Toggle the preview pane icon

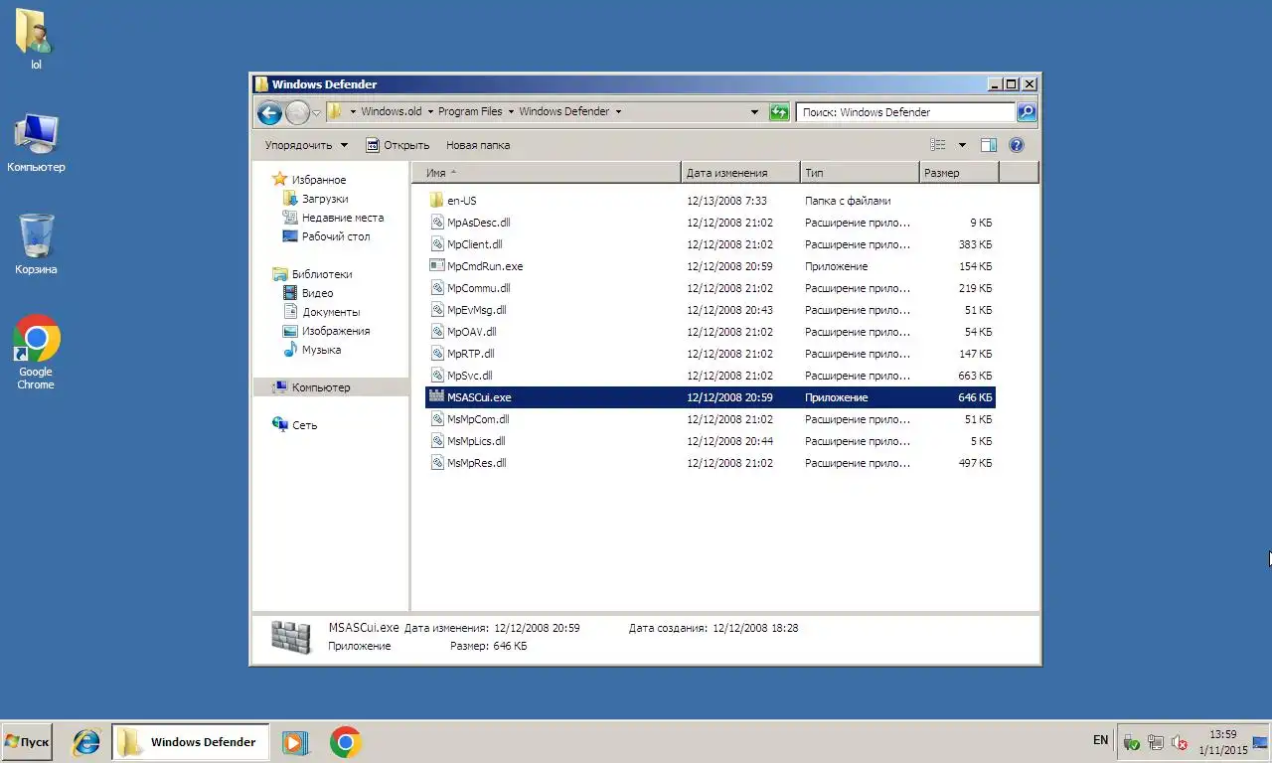[989, 145]
